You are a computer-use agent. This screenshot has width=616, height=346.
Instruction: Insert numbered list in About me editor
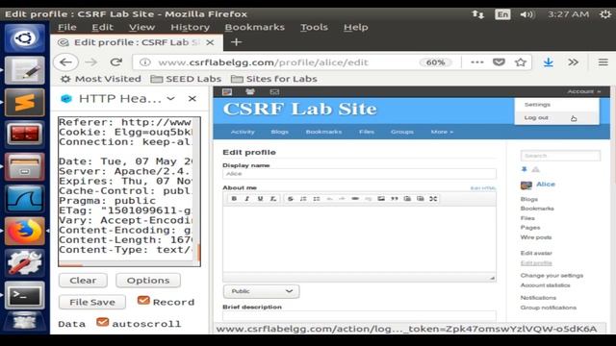pos(303,199)
